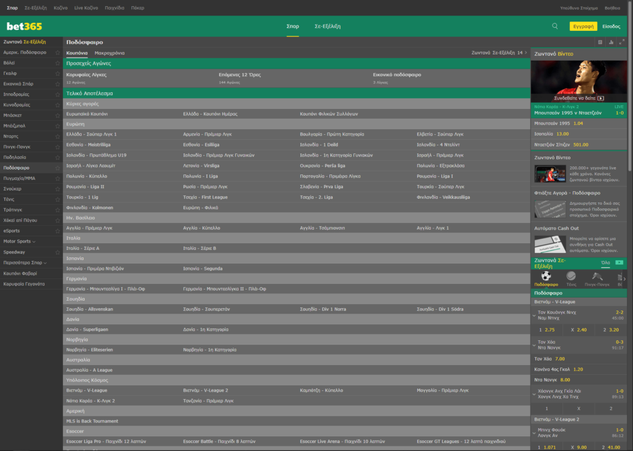633x451 pixels.
Task: Collapse the Ταν Κουάνγκ Νινχ match chevron
Action: pos(534,316)
